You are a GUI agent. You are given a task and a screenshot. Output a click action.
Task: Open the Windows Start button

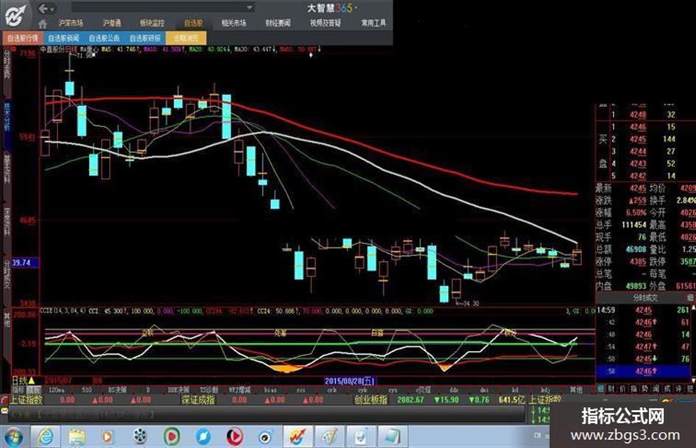[x=14, y=437]
